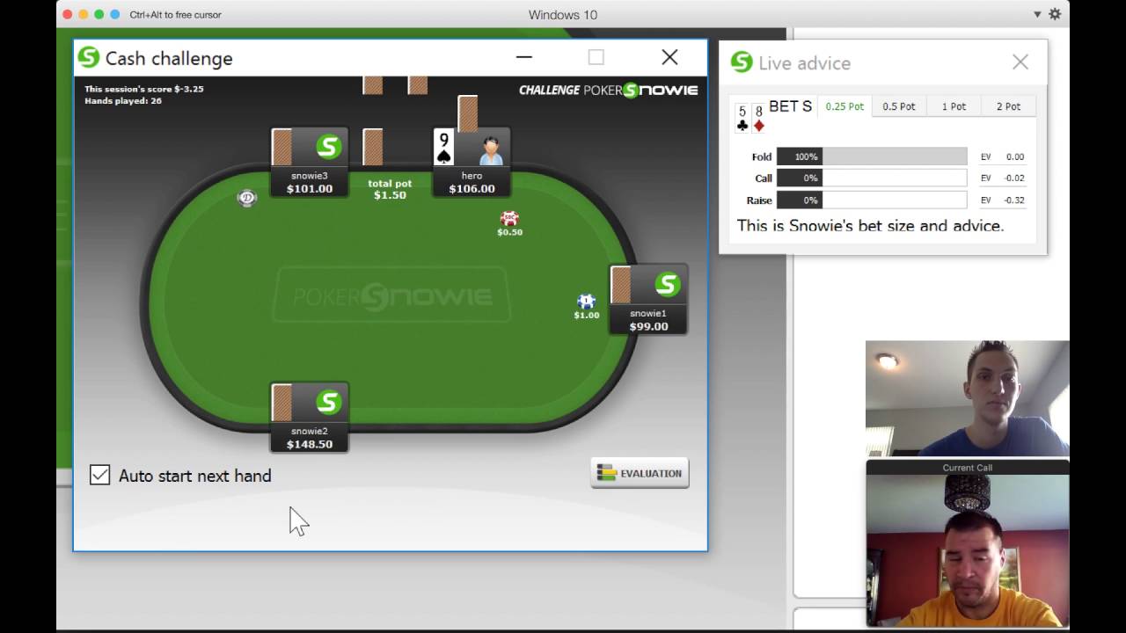Click snowie1's face-down card
Image resolution: width=1126 pixels, height=633 pixels.
pos(621,285)
